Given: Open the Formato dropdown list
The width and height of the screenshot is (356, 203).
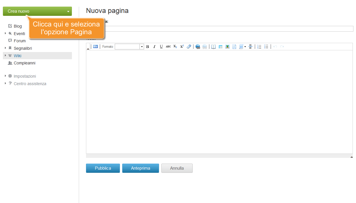Looking at the screenshot, I should (142, 47).
